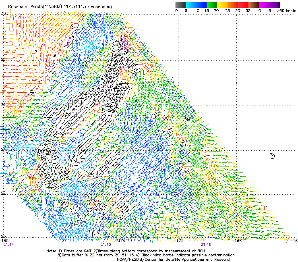Viewport: 298px width, 262px height.
Task: Click the latitude label '26' on left axis
Action: click(x=3, y=104)
